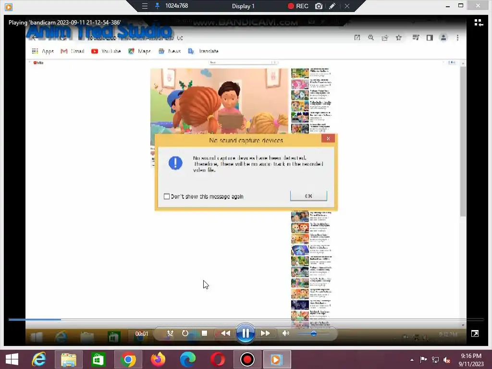This screenshot has height=369, width=492.
Task: Show hidden system tray icons
Action: (412, 360)
